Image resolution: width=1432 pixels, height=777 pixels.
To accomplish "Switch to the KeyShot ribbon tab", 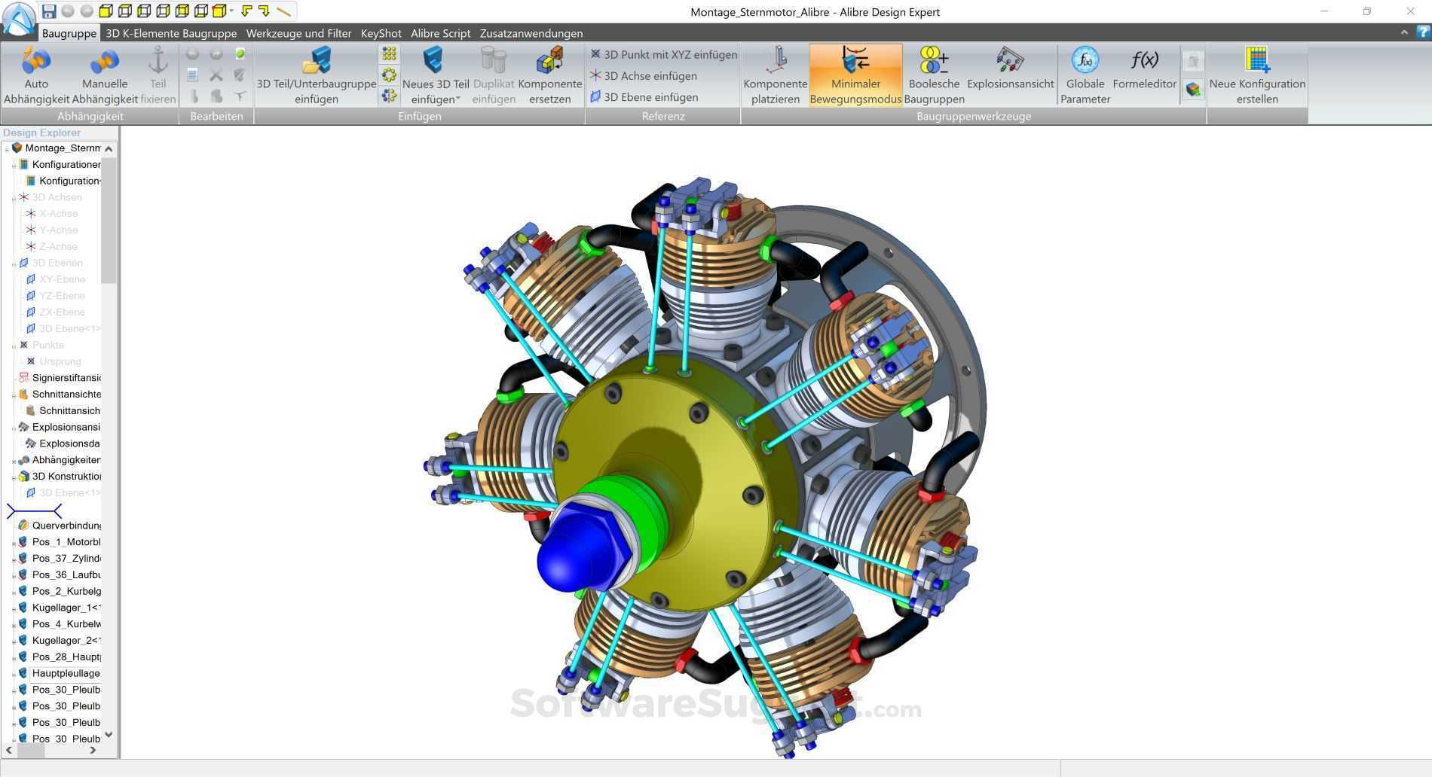I will [381, 33].
